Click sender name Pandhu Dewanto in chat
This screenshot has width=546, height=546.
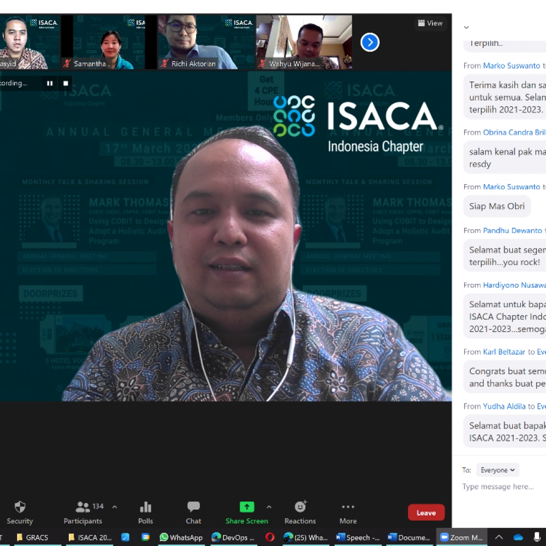pyautogui.click(x=512, y=231)
